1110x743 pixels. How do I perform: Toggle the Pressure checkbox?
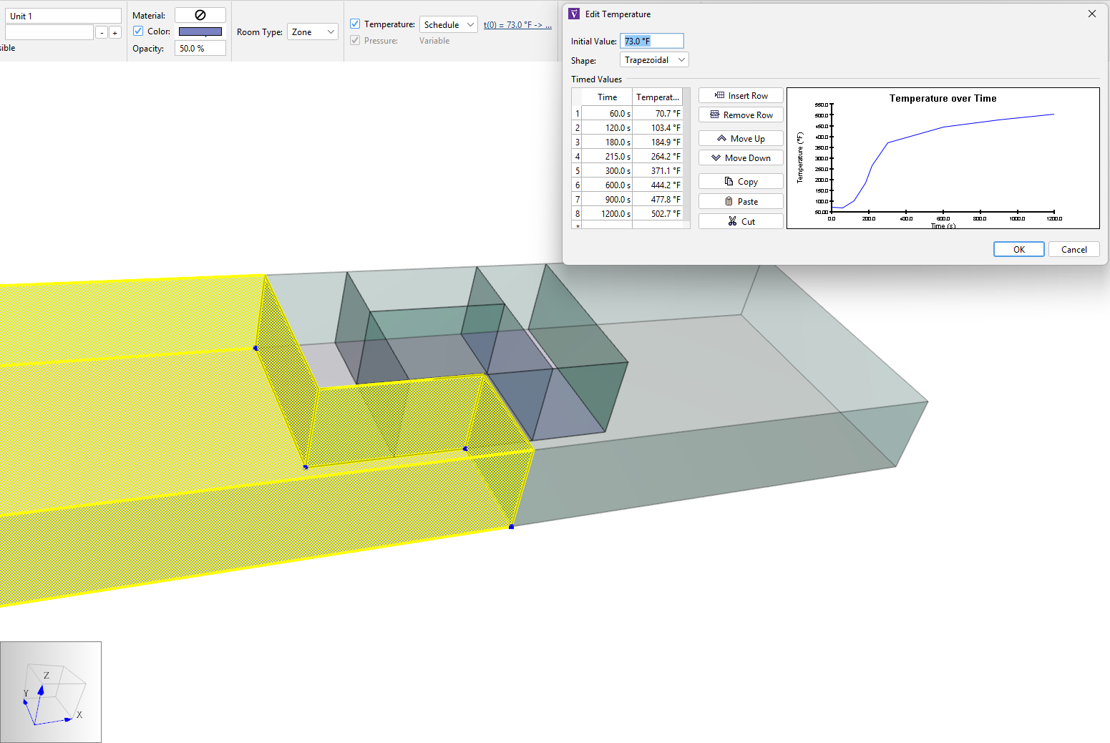(355, 40)
